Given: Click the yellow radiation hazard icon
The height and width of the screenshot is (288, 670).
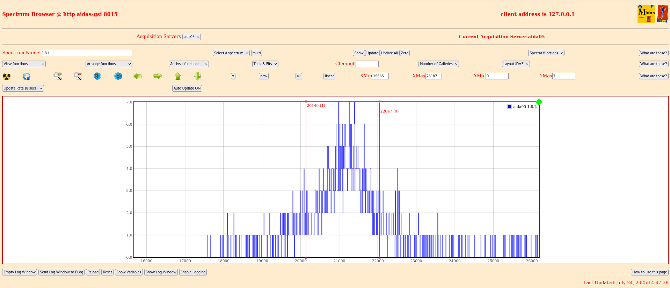Looking at the screenshot, I should coord(7,76).
